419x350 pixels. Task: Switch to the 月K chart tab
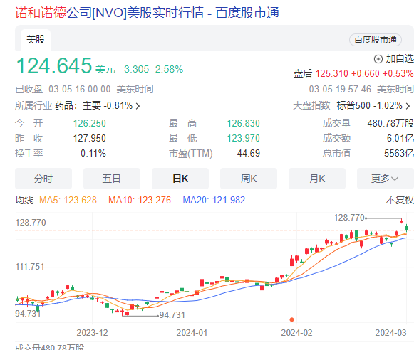[x=317, y=179]
